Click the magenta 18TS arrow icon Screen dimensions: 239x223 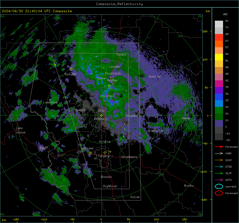point(219,180)
